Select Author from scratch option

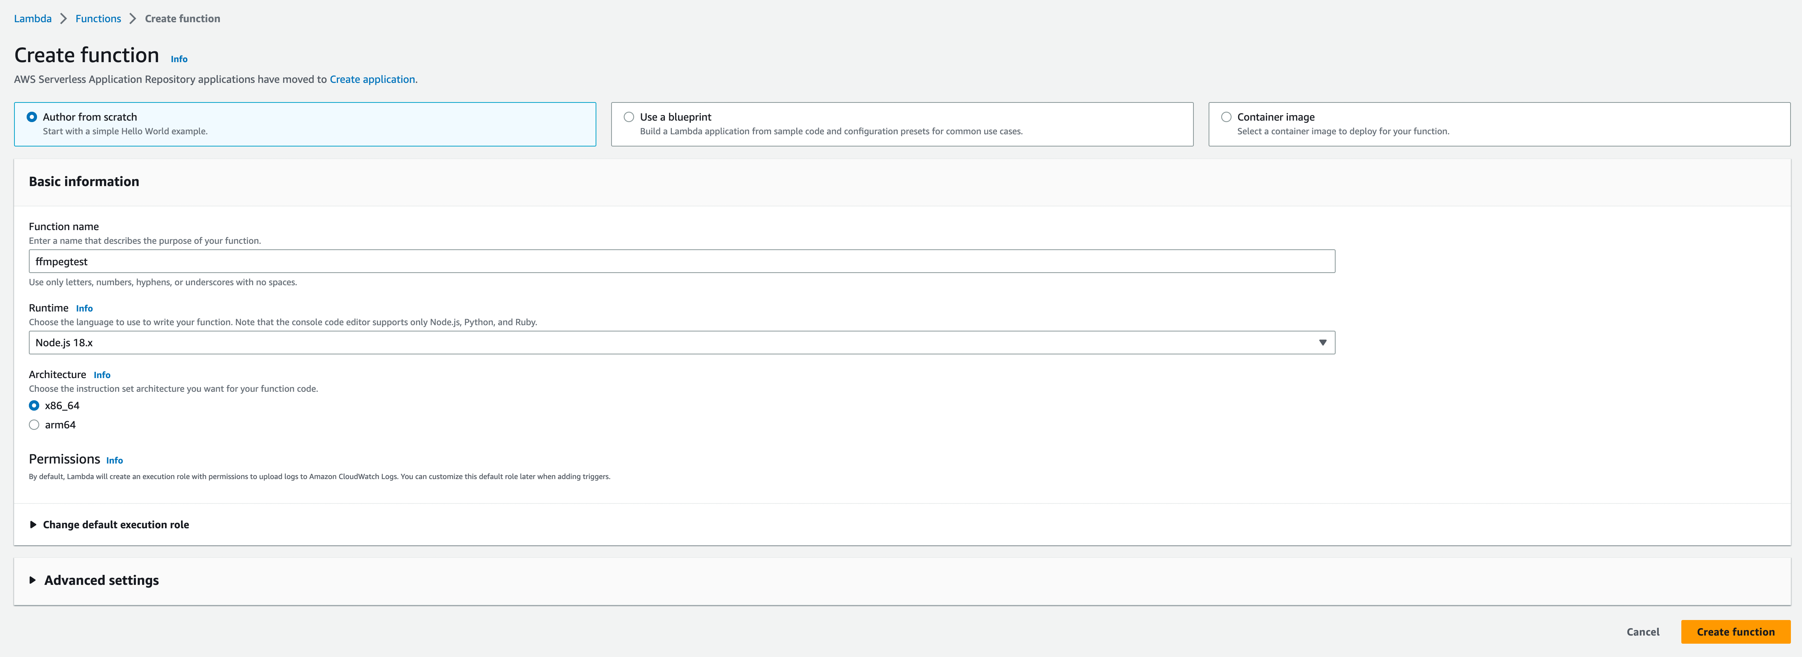(x=32, y=117)
